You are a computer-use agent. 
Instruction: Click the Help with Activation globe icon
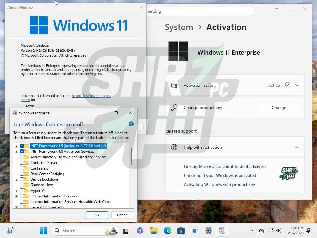(x=174, y=147)
